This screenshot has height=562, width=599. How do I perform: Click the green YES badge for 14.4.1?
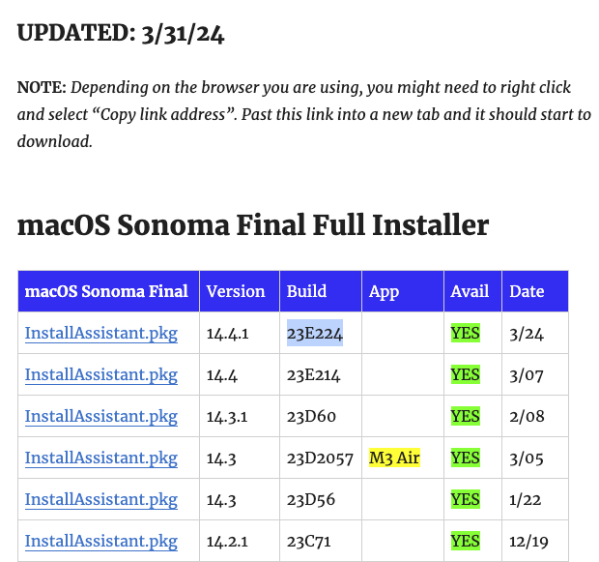[x=465, y=334]
